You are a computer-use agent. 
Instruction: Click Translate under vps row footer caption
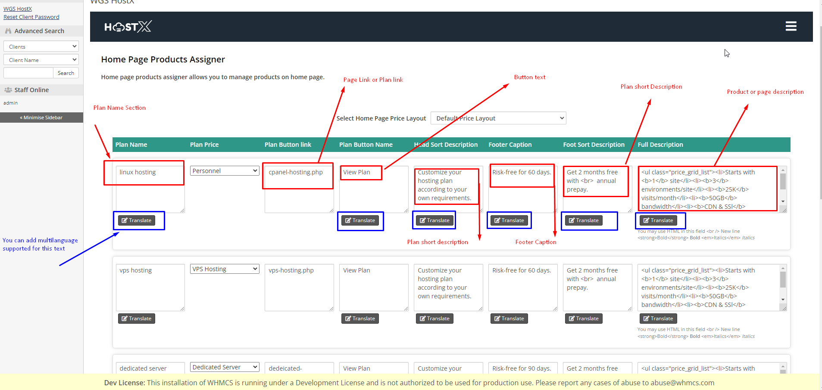coord(509,319)
